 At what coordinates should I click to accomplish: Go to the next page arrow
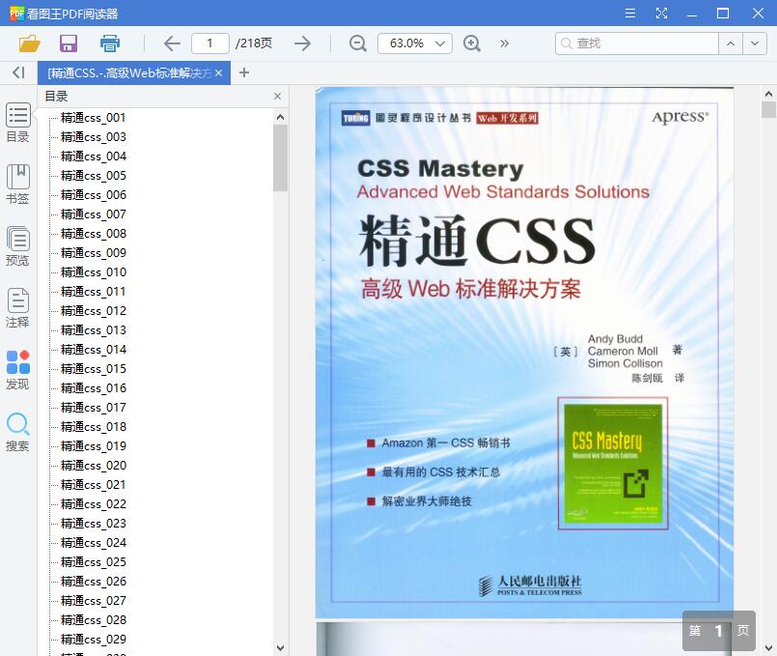point(302,43)
